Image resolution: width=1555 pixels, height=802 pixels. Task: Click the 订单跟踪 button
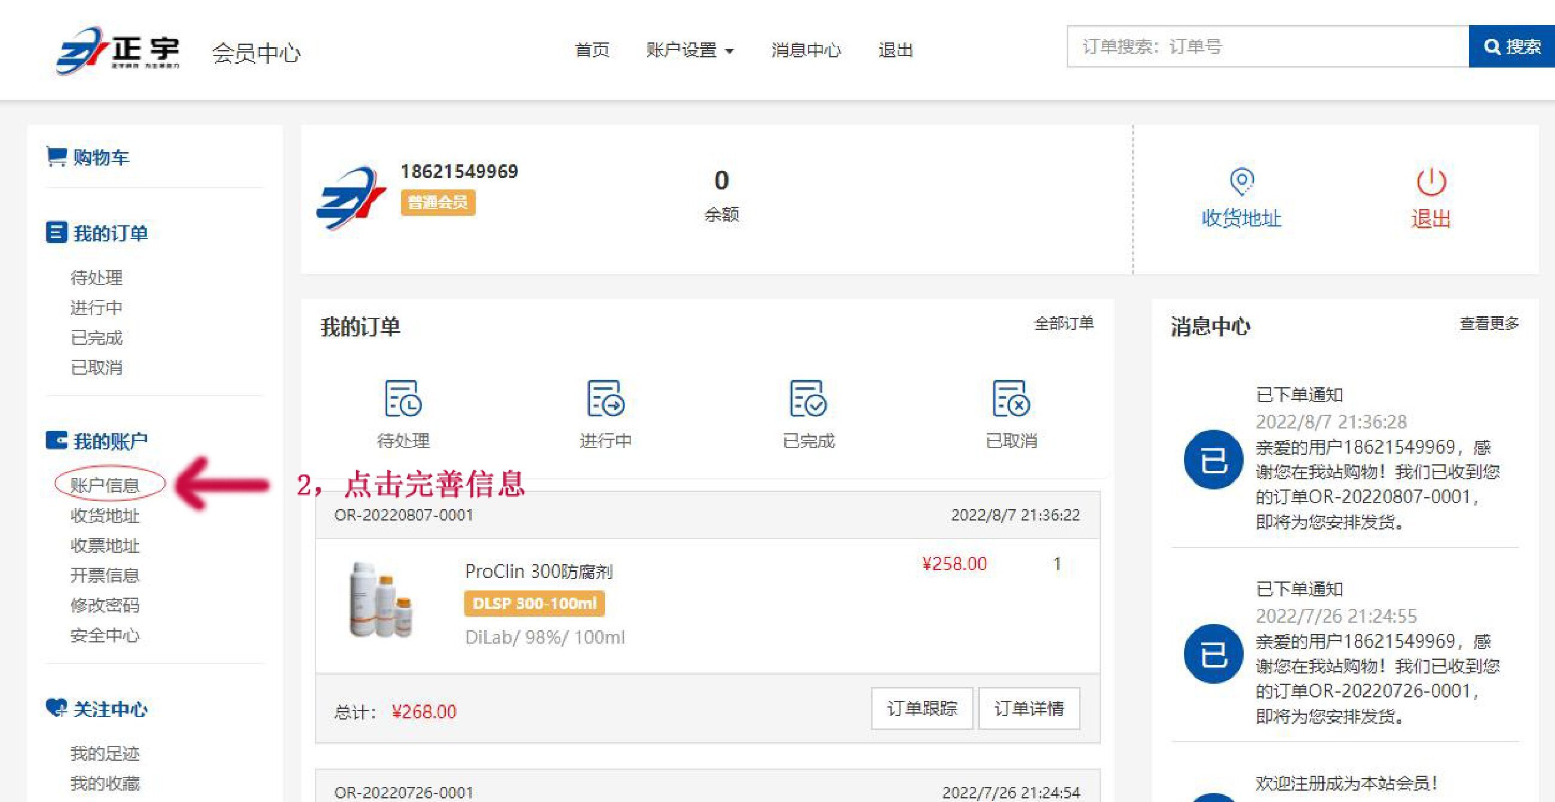point(922,708)
